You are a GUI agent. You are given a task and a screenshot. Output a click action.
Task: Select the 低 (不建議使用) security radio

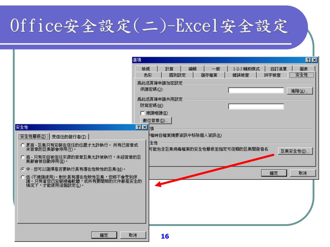click(23, 177)
